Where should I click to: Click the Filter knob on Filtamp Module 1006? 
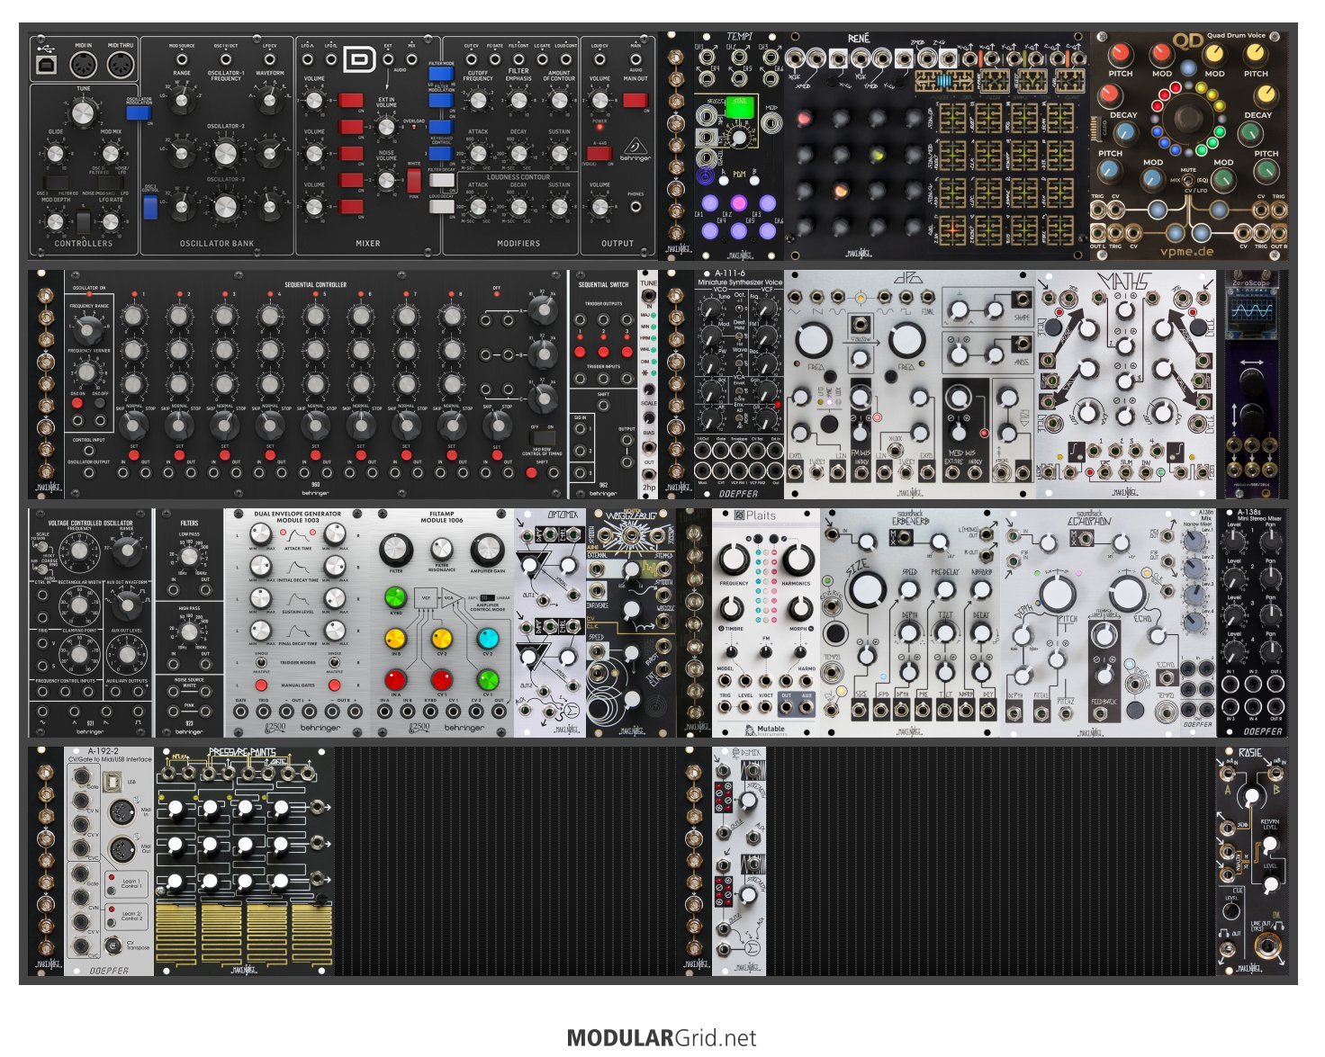(395, 549)
